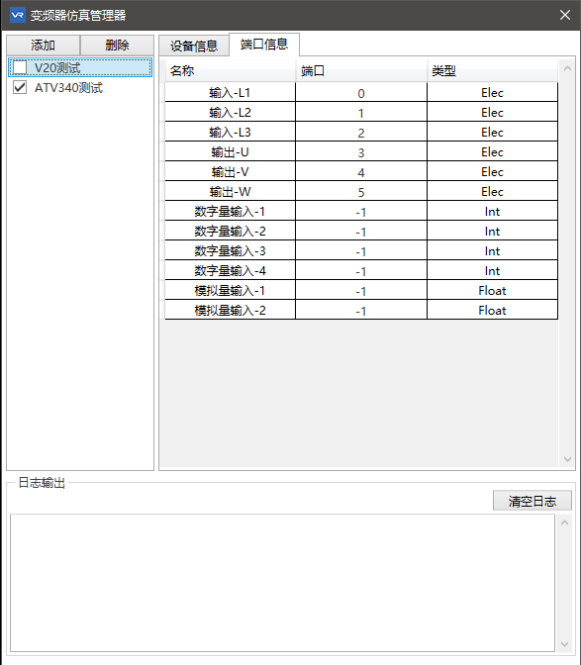Viewport: 581px width, 665px height.
Task: Sort by the 名称 column header
Action: [x=231, y=70]
